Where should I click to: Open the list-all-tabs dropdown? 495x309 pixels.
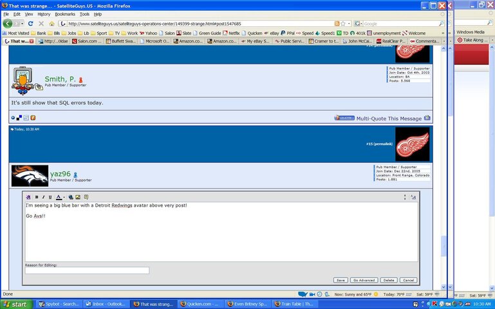pos(444,41)
